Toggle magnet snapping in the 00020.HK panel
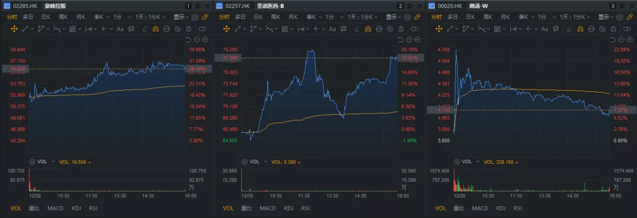Viewport: 637px width, 218px height. click(x=580, y=29)
